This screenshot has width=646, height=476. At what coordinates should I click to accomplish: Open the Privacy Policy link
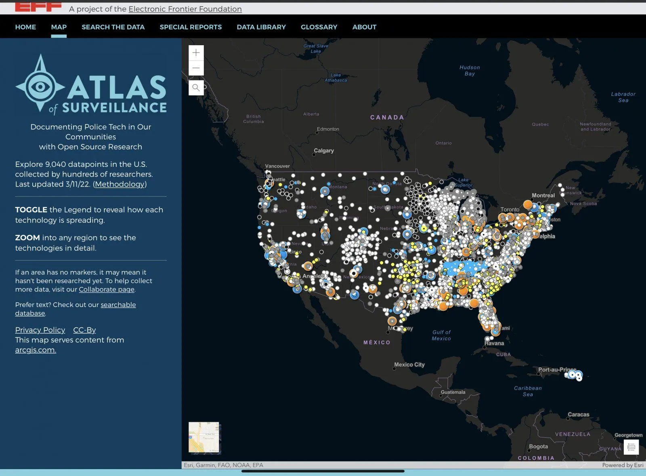click(40, 330)
